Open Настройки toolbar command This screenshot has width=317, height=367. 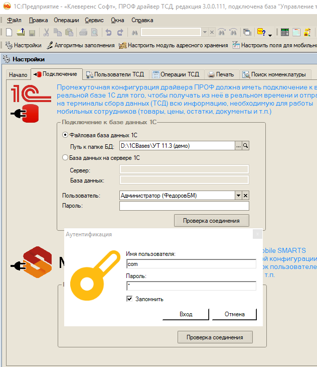tap(24, 45)
